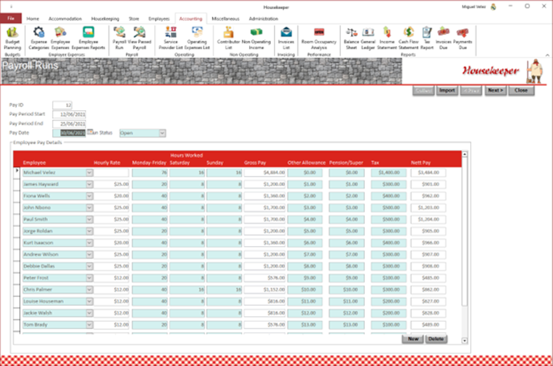Expand employee dropdown for Jorge Roldan
The image size is (553, 366).
(x=89, y=231)
